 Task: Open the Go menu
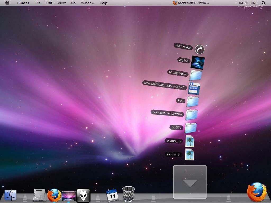tap(73, 3)
